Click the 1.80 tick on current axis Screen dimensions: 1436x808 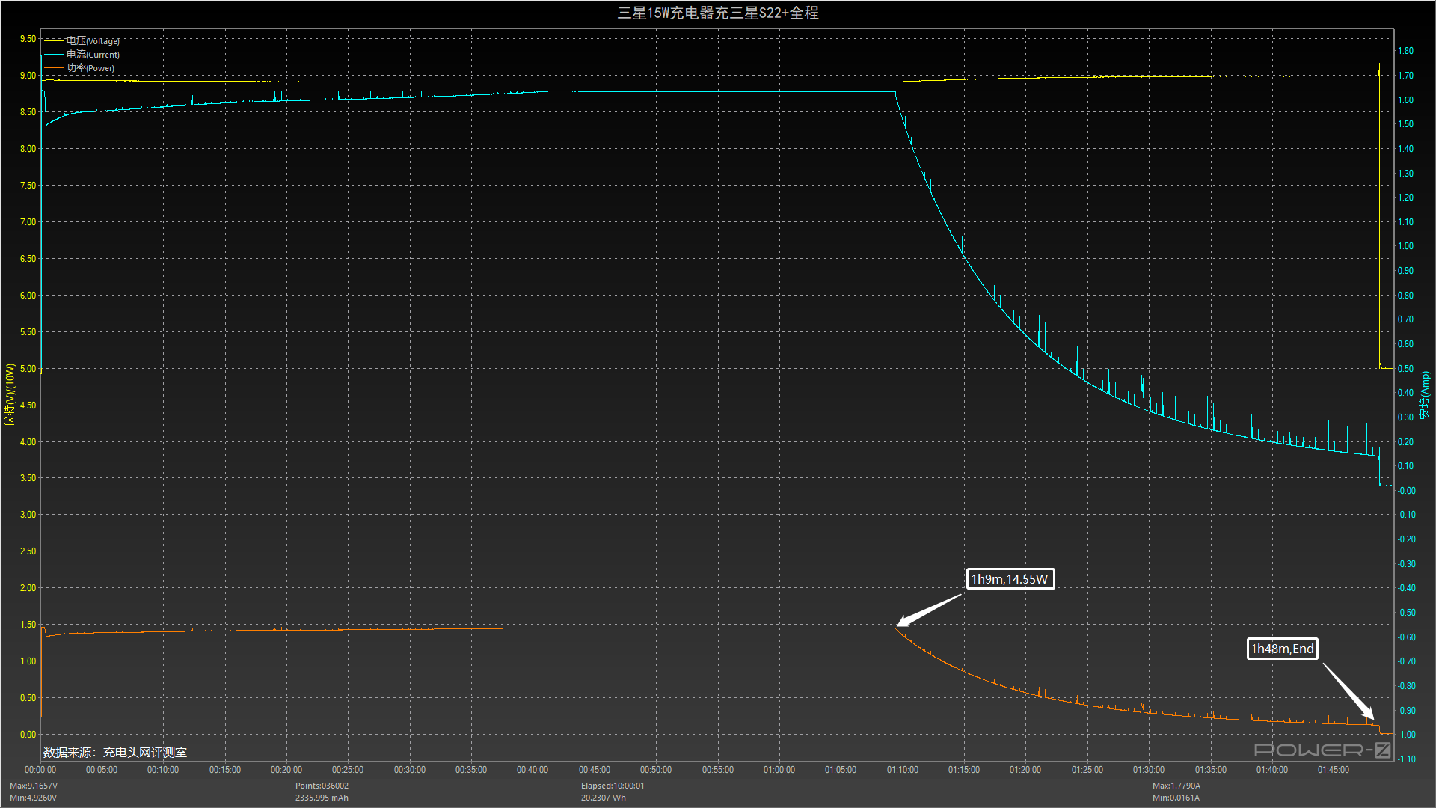pos(1405,51)
